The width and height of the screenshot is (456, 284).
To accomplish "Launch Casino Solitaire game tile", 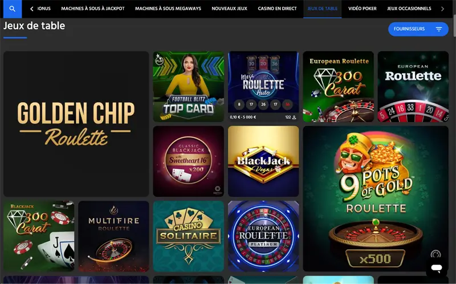I will tap(189, 236).
